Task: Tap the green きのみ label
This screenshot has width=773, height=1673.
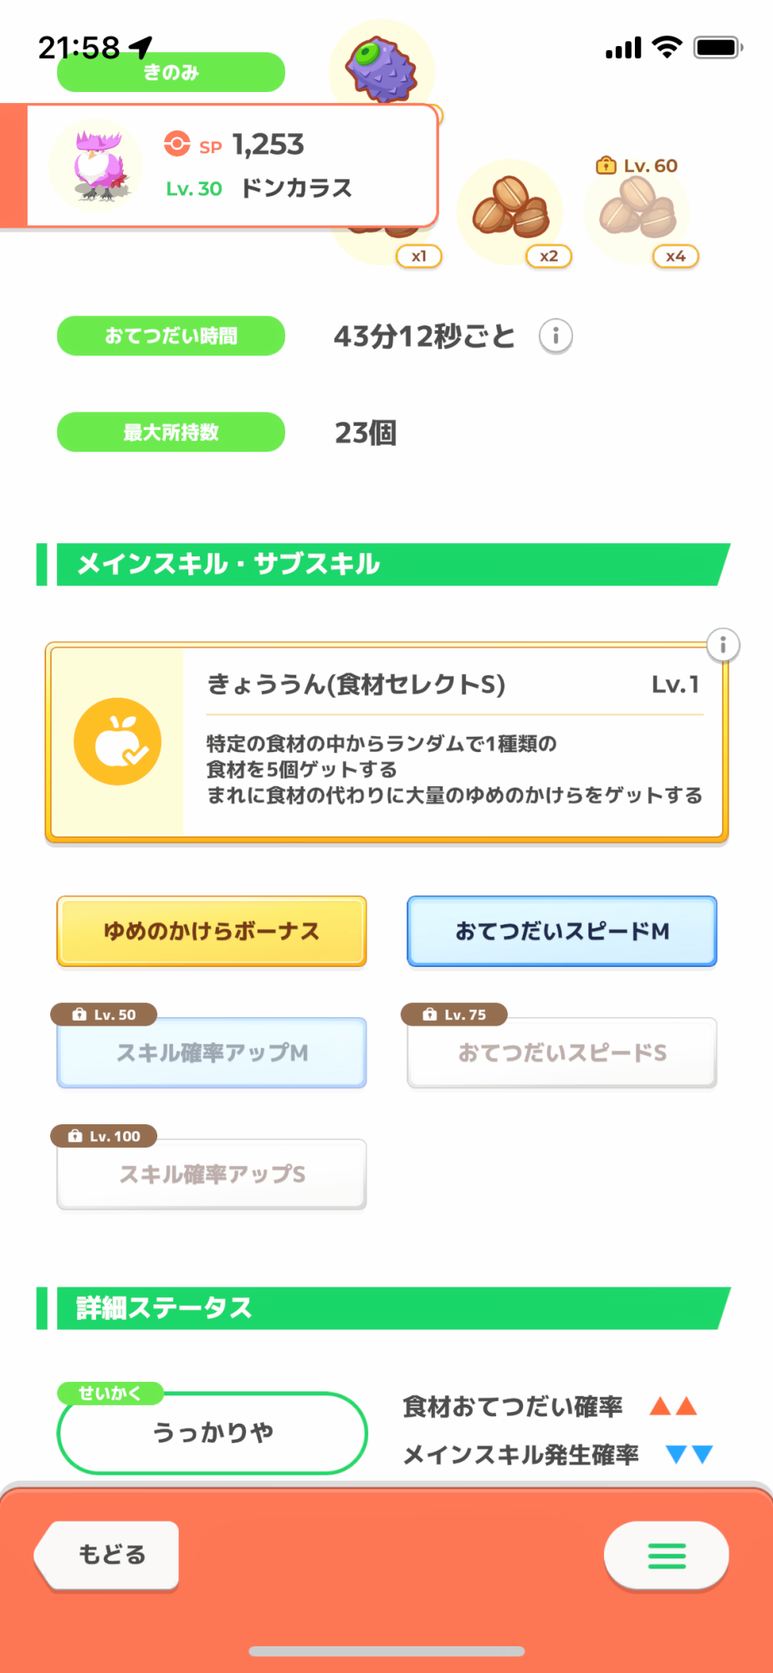Action: 171,73
